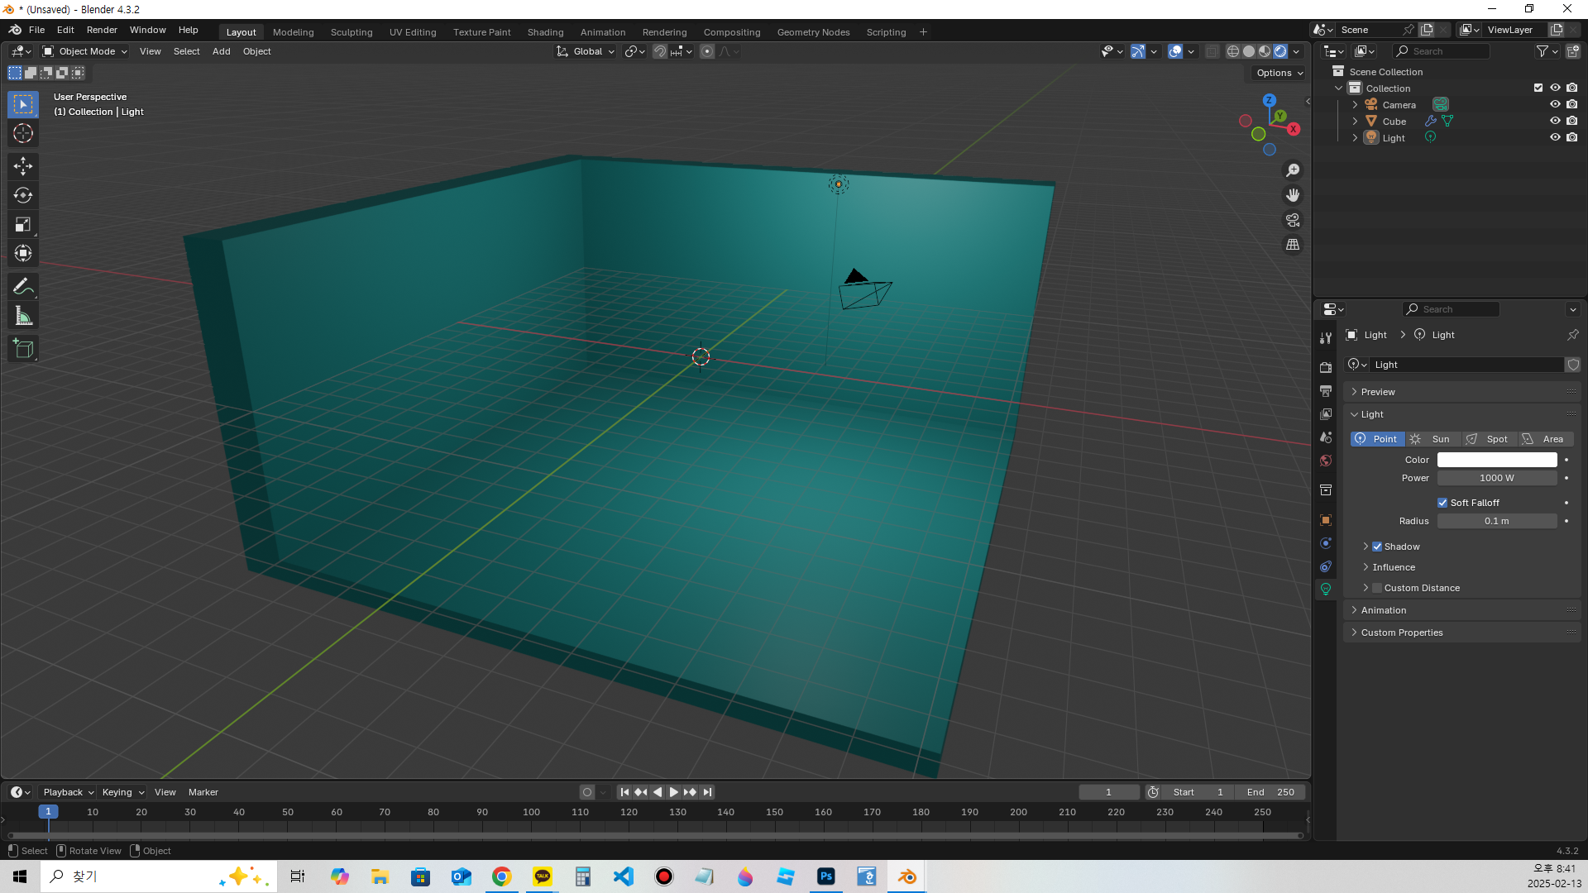
Task: Set light type to Area
Action: (1546, 439)
